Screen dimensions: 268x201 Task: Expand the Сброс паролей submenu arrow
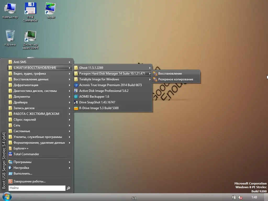point(70,120)
